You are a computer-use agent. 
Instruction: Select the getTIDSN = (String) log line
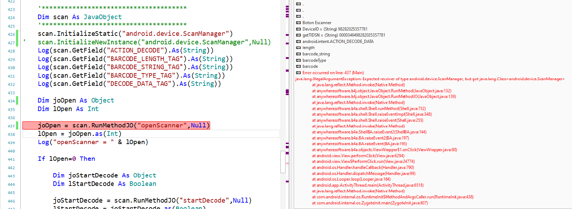pyautogui.click(x=344, y=35)
